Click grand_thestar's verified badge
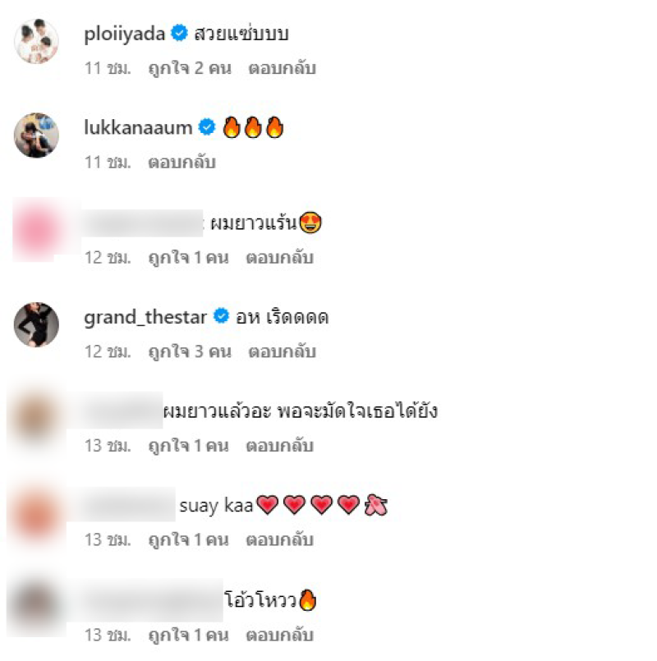The image size is (657, 661). pos(221,316)
